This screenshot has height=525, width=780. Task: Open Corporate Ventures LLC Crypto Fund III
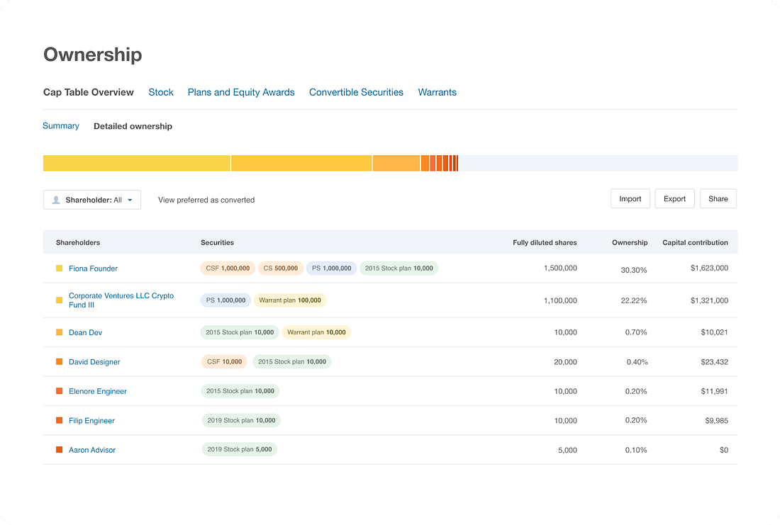pos(121,300)
